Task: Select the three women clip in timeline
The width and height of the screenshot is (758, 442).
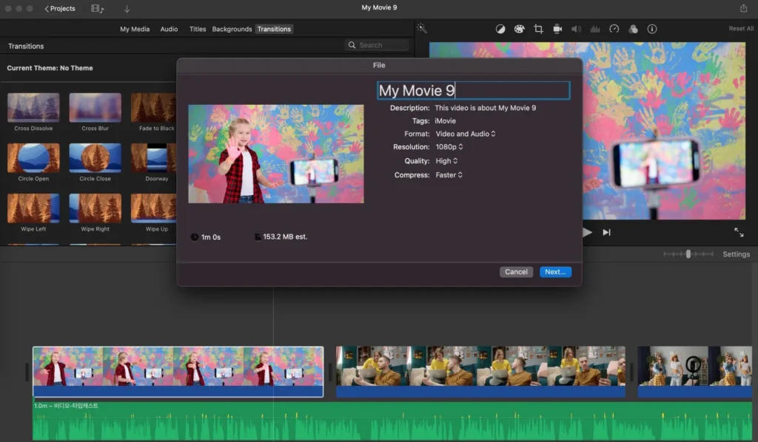Action: tap(694, 372)
